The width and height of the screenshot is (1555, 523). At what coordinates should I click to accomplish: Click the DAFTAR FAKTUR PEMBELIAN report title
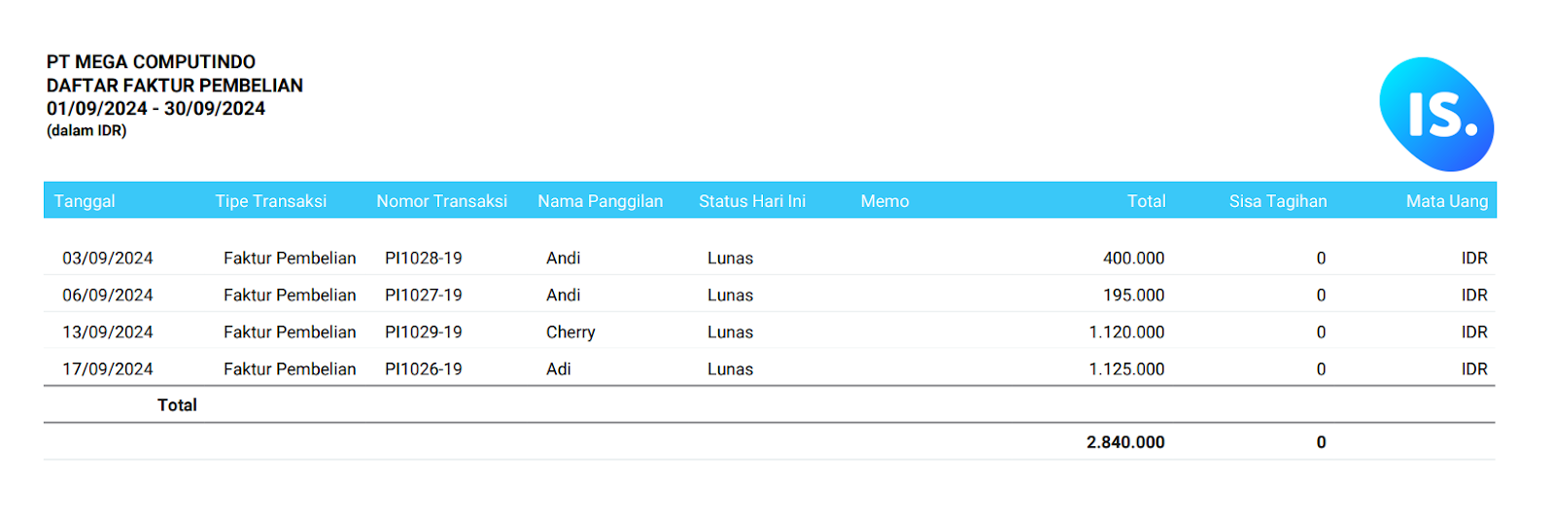pos(175,86)
